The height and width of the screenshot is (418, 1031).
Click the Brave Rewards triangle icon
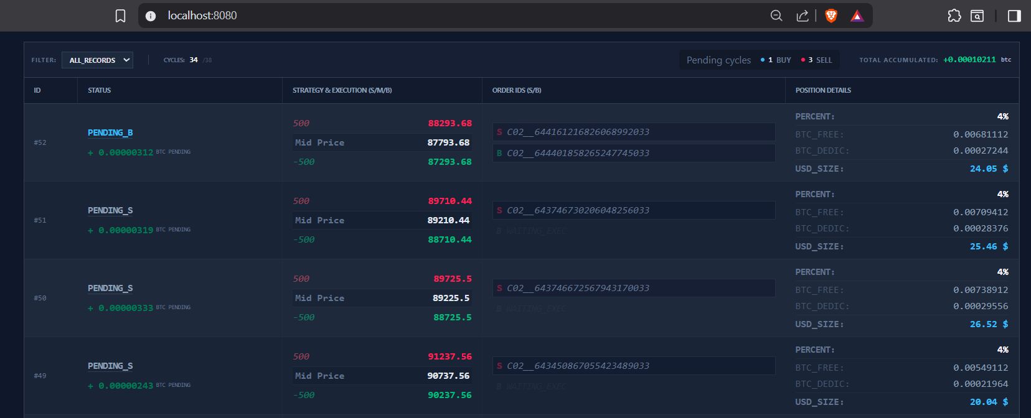[857, 16]
